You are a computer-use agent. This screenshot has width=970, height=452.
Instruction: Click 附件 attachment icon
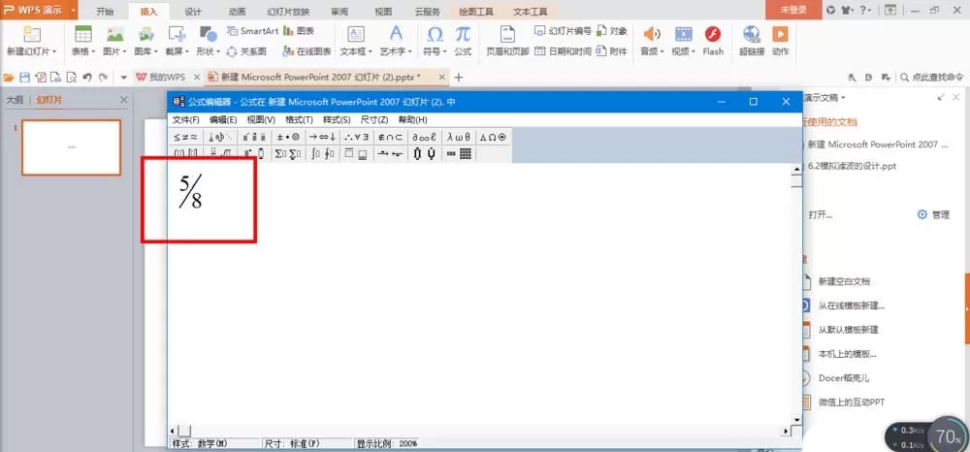coord(612,51)
